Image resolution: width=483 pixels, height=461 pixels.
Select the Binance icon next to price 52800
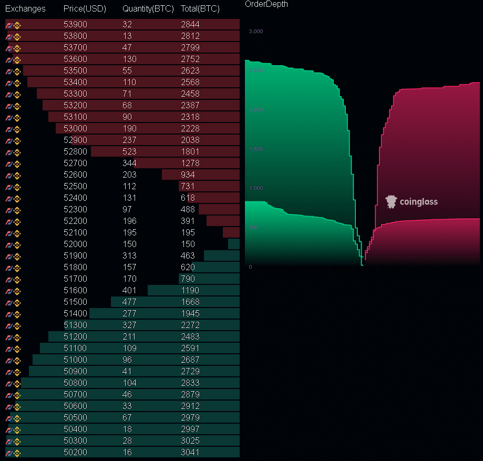tap(17, 151)
